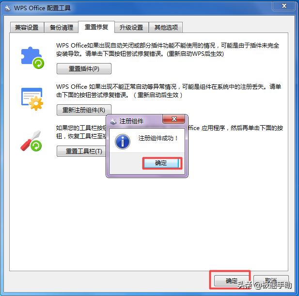
Task: Click the 取消 button at bottom right
Action: (271, 281)
